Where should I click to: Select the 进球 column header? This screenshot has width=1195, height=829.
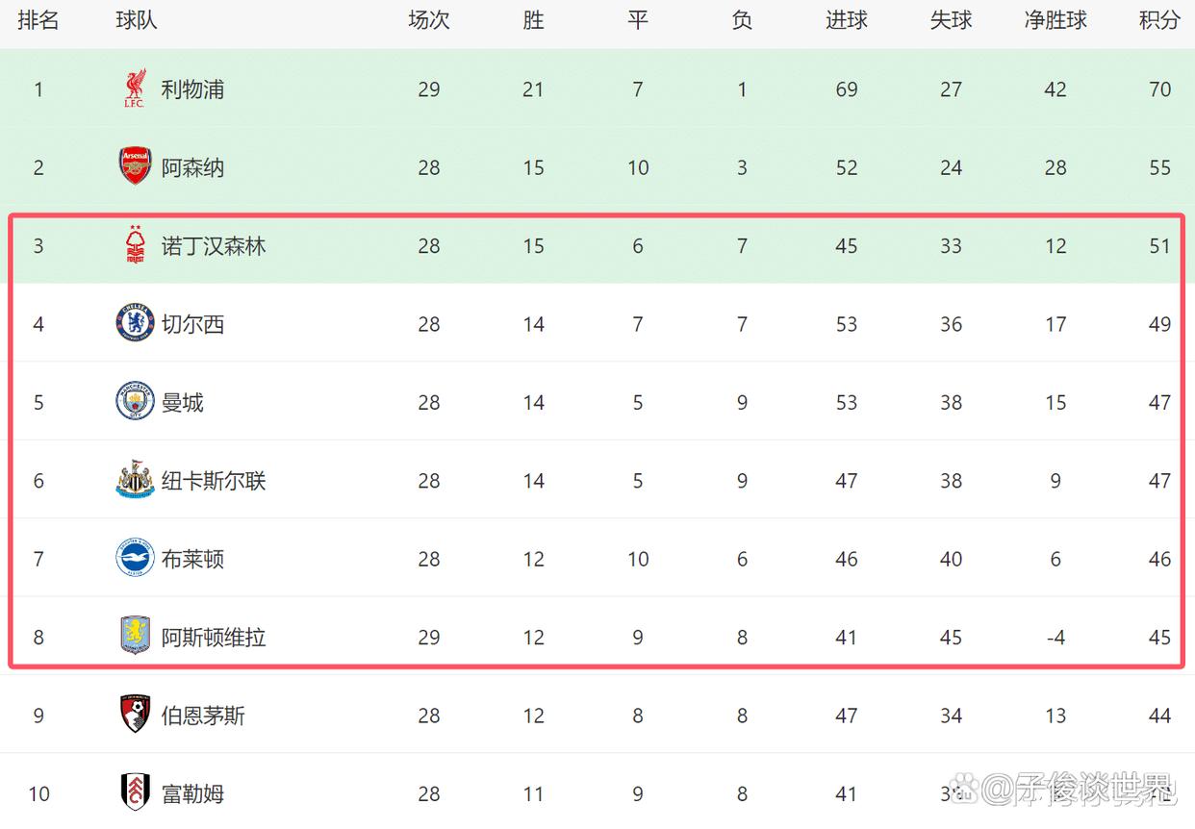coord(847,20)
